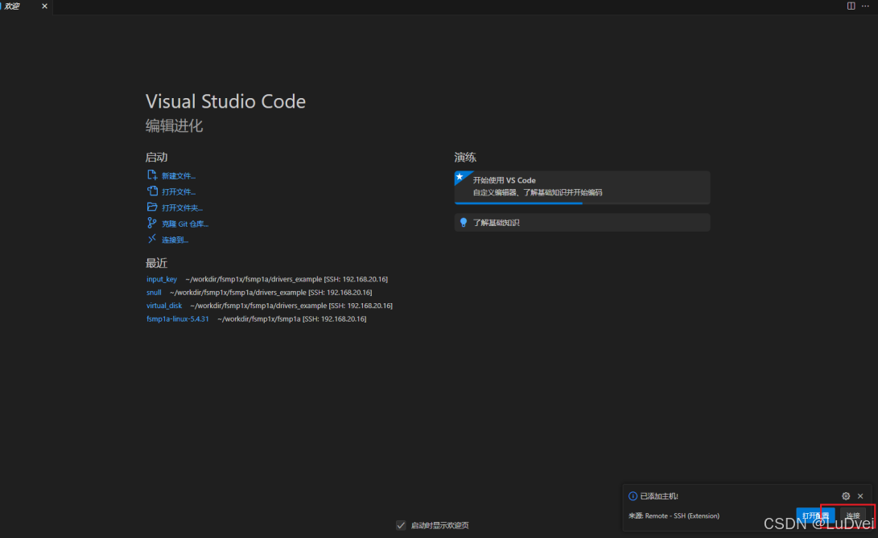Click the 打开配置 button in notification

815,515
